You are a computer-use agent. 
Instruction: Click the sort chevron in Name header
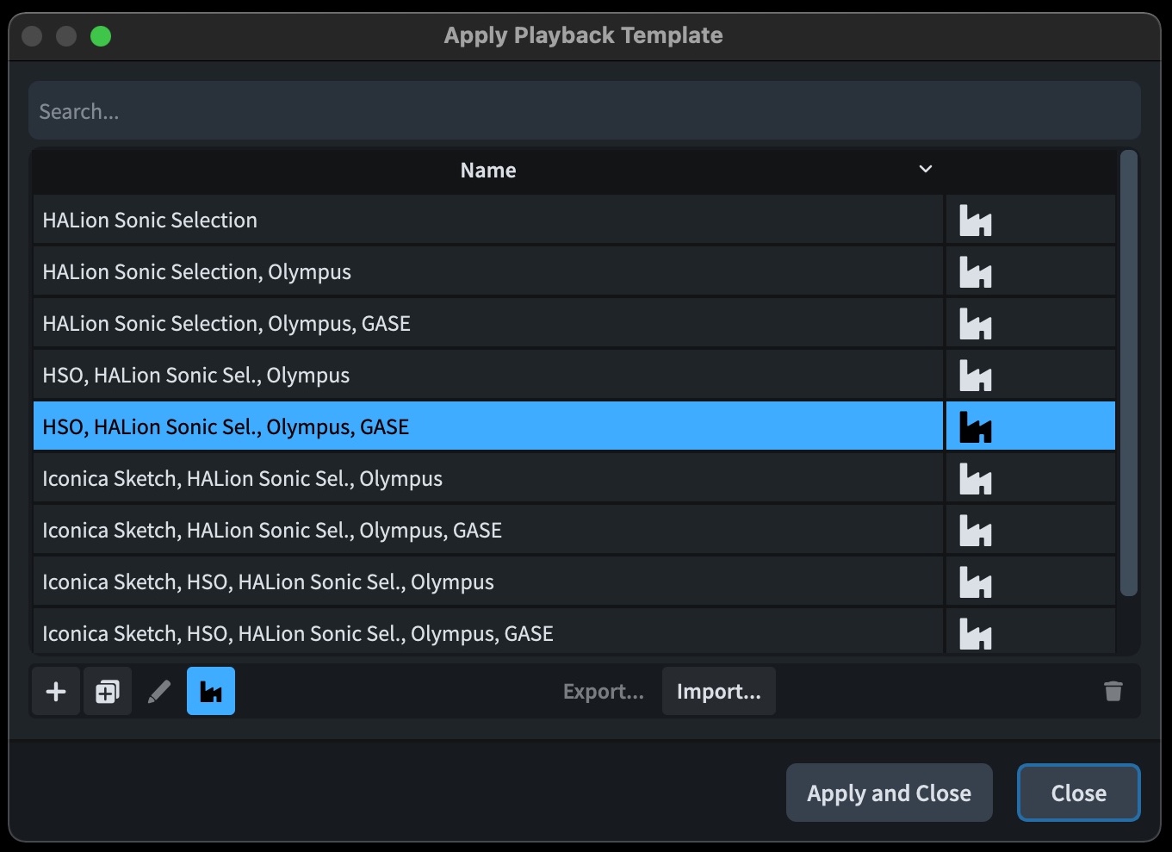926,170
